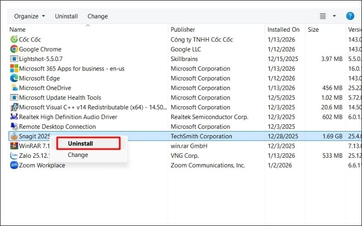Click publisher Công ty TNHH Cốc Cốc
The width and height of the screenshot is (362, 226).
201,39
